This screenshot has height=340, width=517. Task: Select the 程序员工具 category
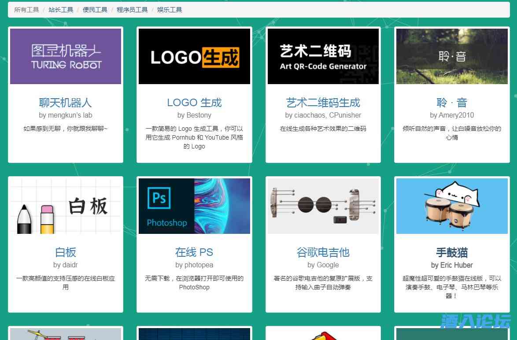tap(132, 10)
